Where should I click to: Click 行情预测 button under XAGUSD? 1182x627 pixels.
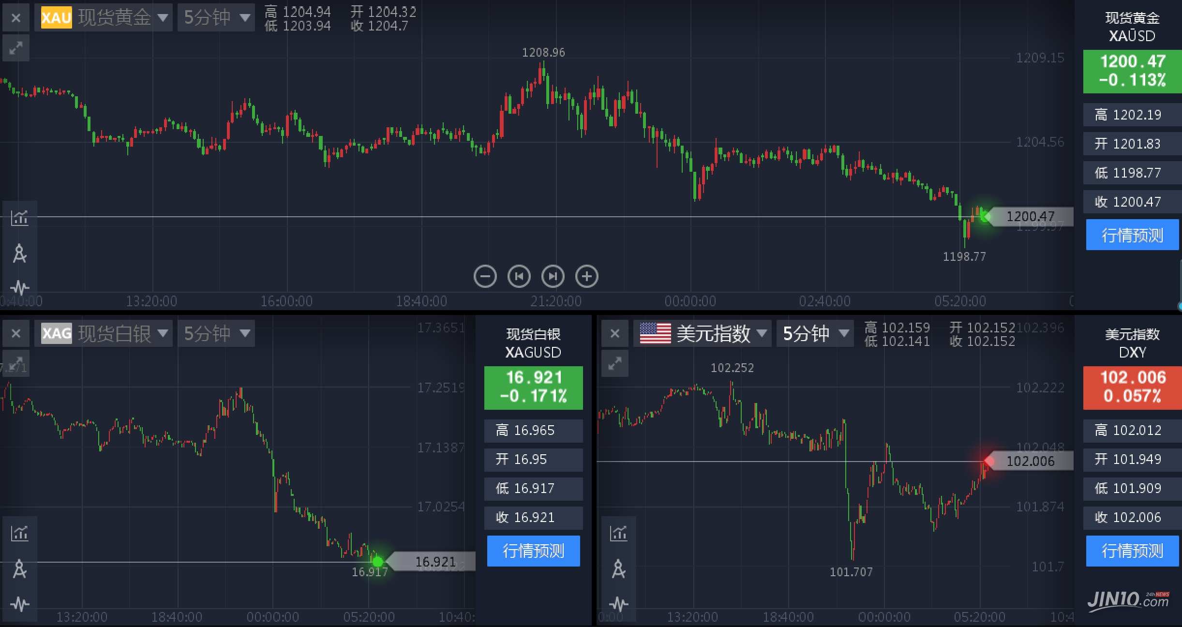click(x=533, y=551)
